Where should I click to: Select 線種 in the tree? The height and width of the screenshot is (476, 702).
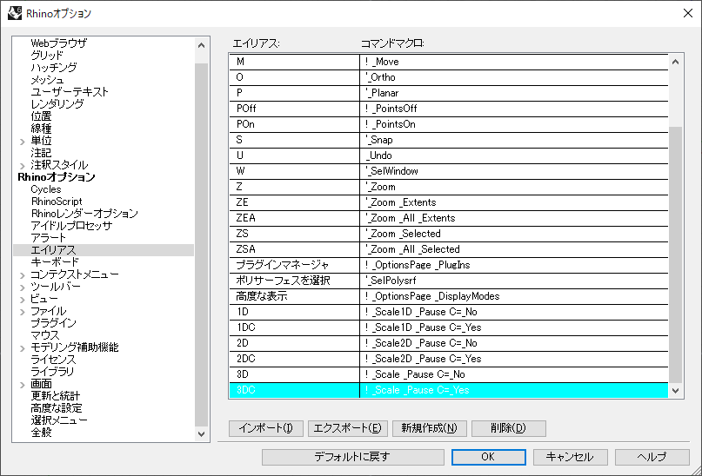coord(41,129)
